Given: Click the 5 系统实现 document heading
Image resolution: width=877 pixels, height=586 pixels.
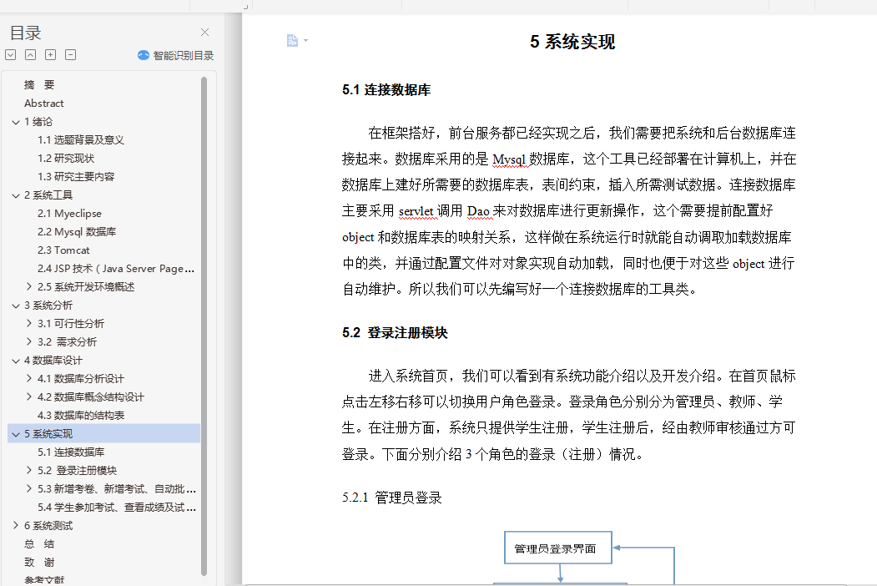Looking at the screenshot, I should pos(572,42).
